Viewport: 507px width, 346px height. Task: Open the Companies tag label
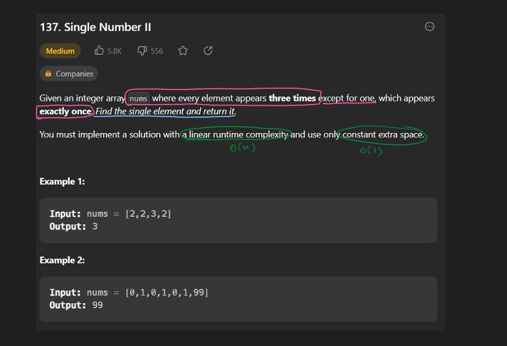[x=74, y=74]
